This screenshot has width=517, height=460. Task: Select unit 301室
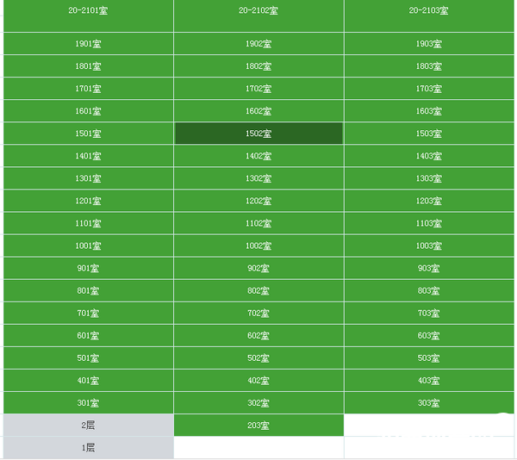click(89, 402)
